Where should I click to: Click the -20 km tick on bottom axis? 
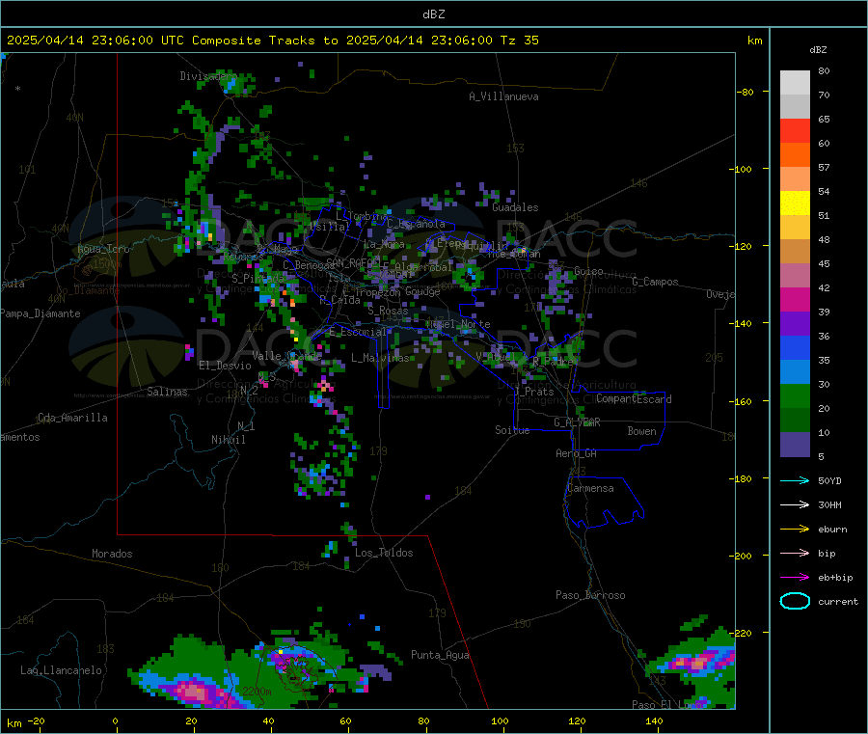tap(36, 720)
